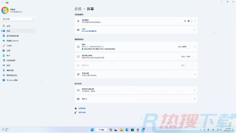
Task: Open the HDR settings via its chevron
Action: (195, 30)
